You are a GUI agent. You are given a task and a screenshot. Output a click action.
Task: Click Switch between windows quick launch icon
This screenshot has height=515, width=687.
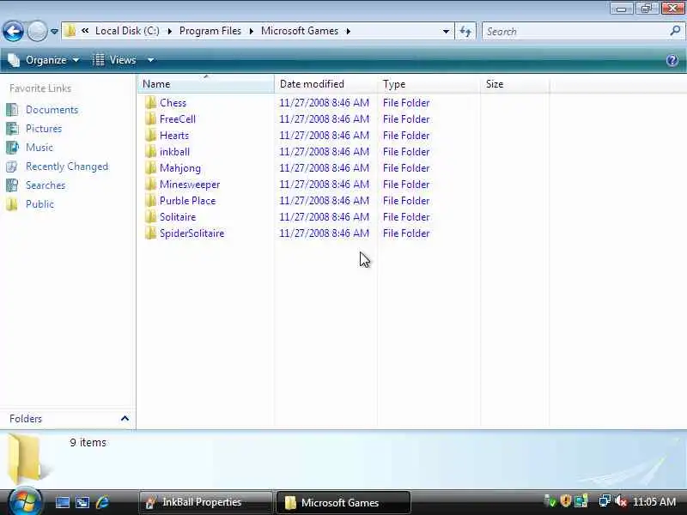[x=82, y=502]
